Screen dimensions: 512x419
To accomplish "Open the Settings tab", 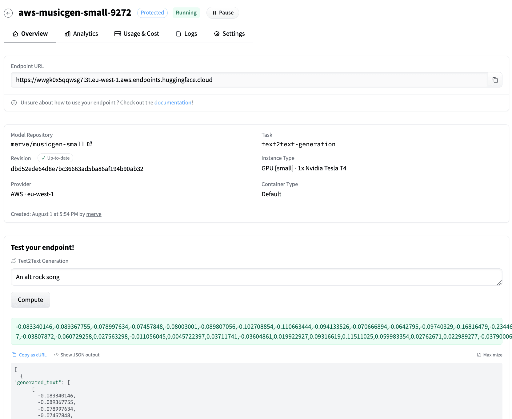I will [x=230, y=34].
